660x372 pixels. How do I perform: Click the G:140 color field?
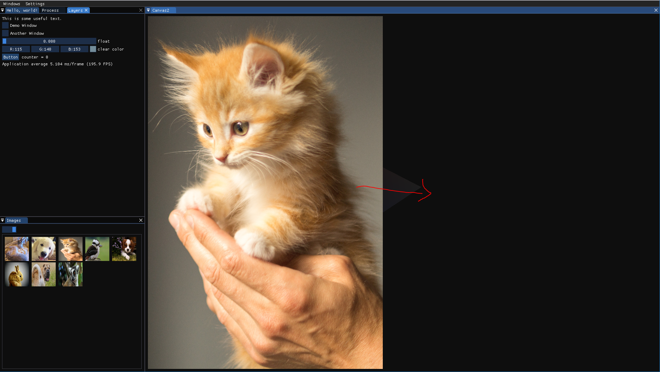click(x=45, y=49)
